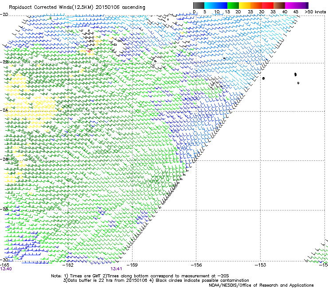328x288 pixels.
Task: Click the purple 13:41 time stamp
Action: tap(116, 269)
